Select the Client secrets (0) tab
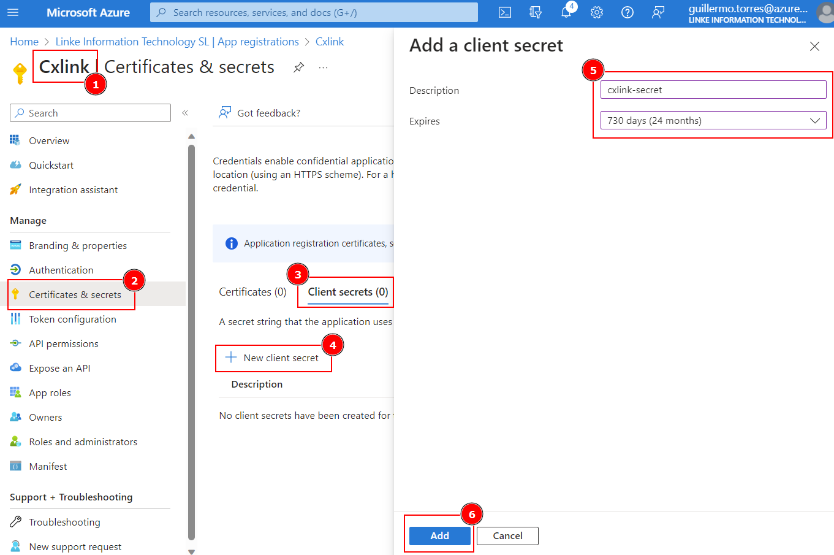The height and width of the screenshot is (555, 834). (348, 292)
